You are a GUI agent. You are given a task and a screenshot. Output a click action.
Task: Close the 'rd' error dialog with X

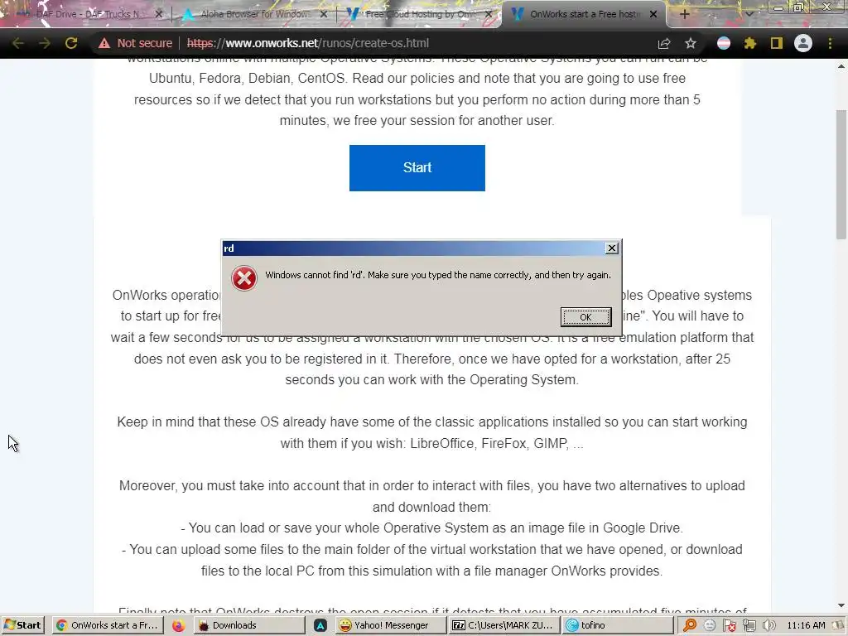pos(612,248)
